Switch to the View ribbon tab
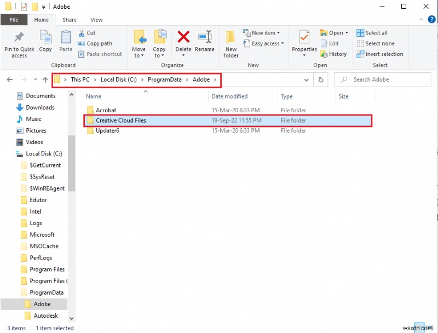 pos(96,19)
